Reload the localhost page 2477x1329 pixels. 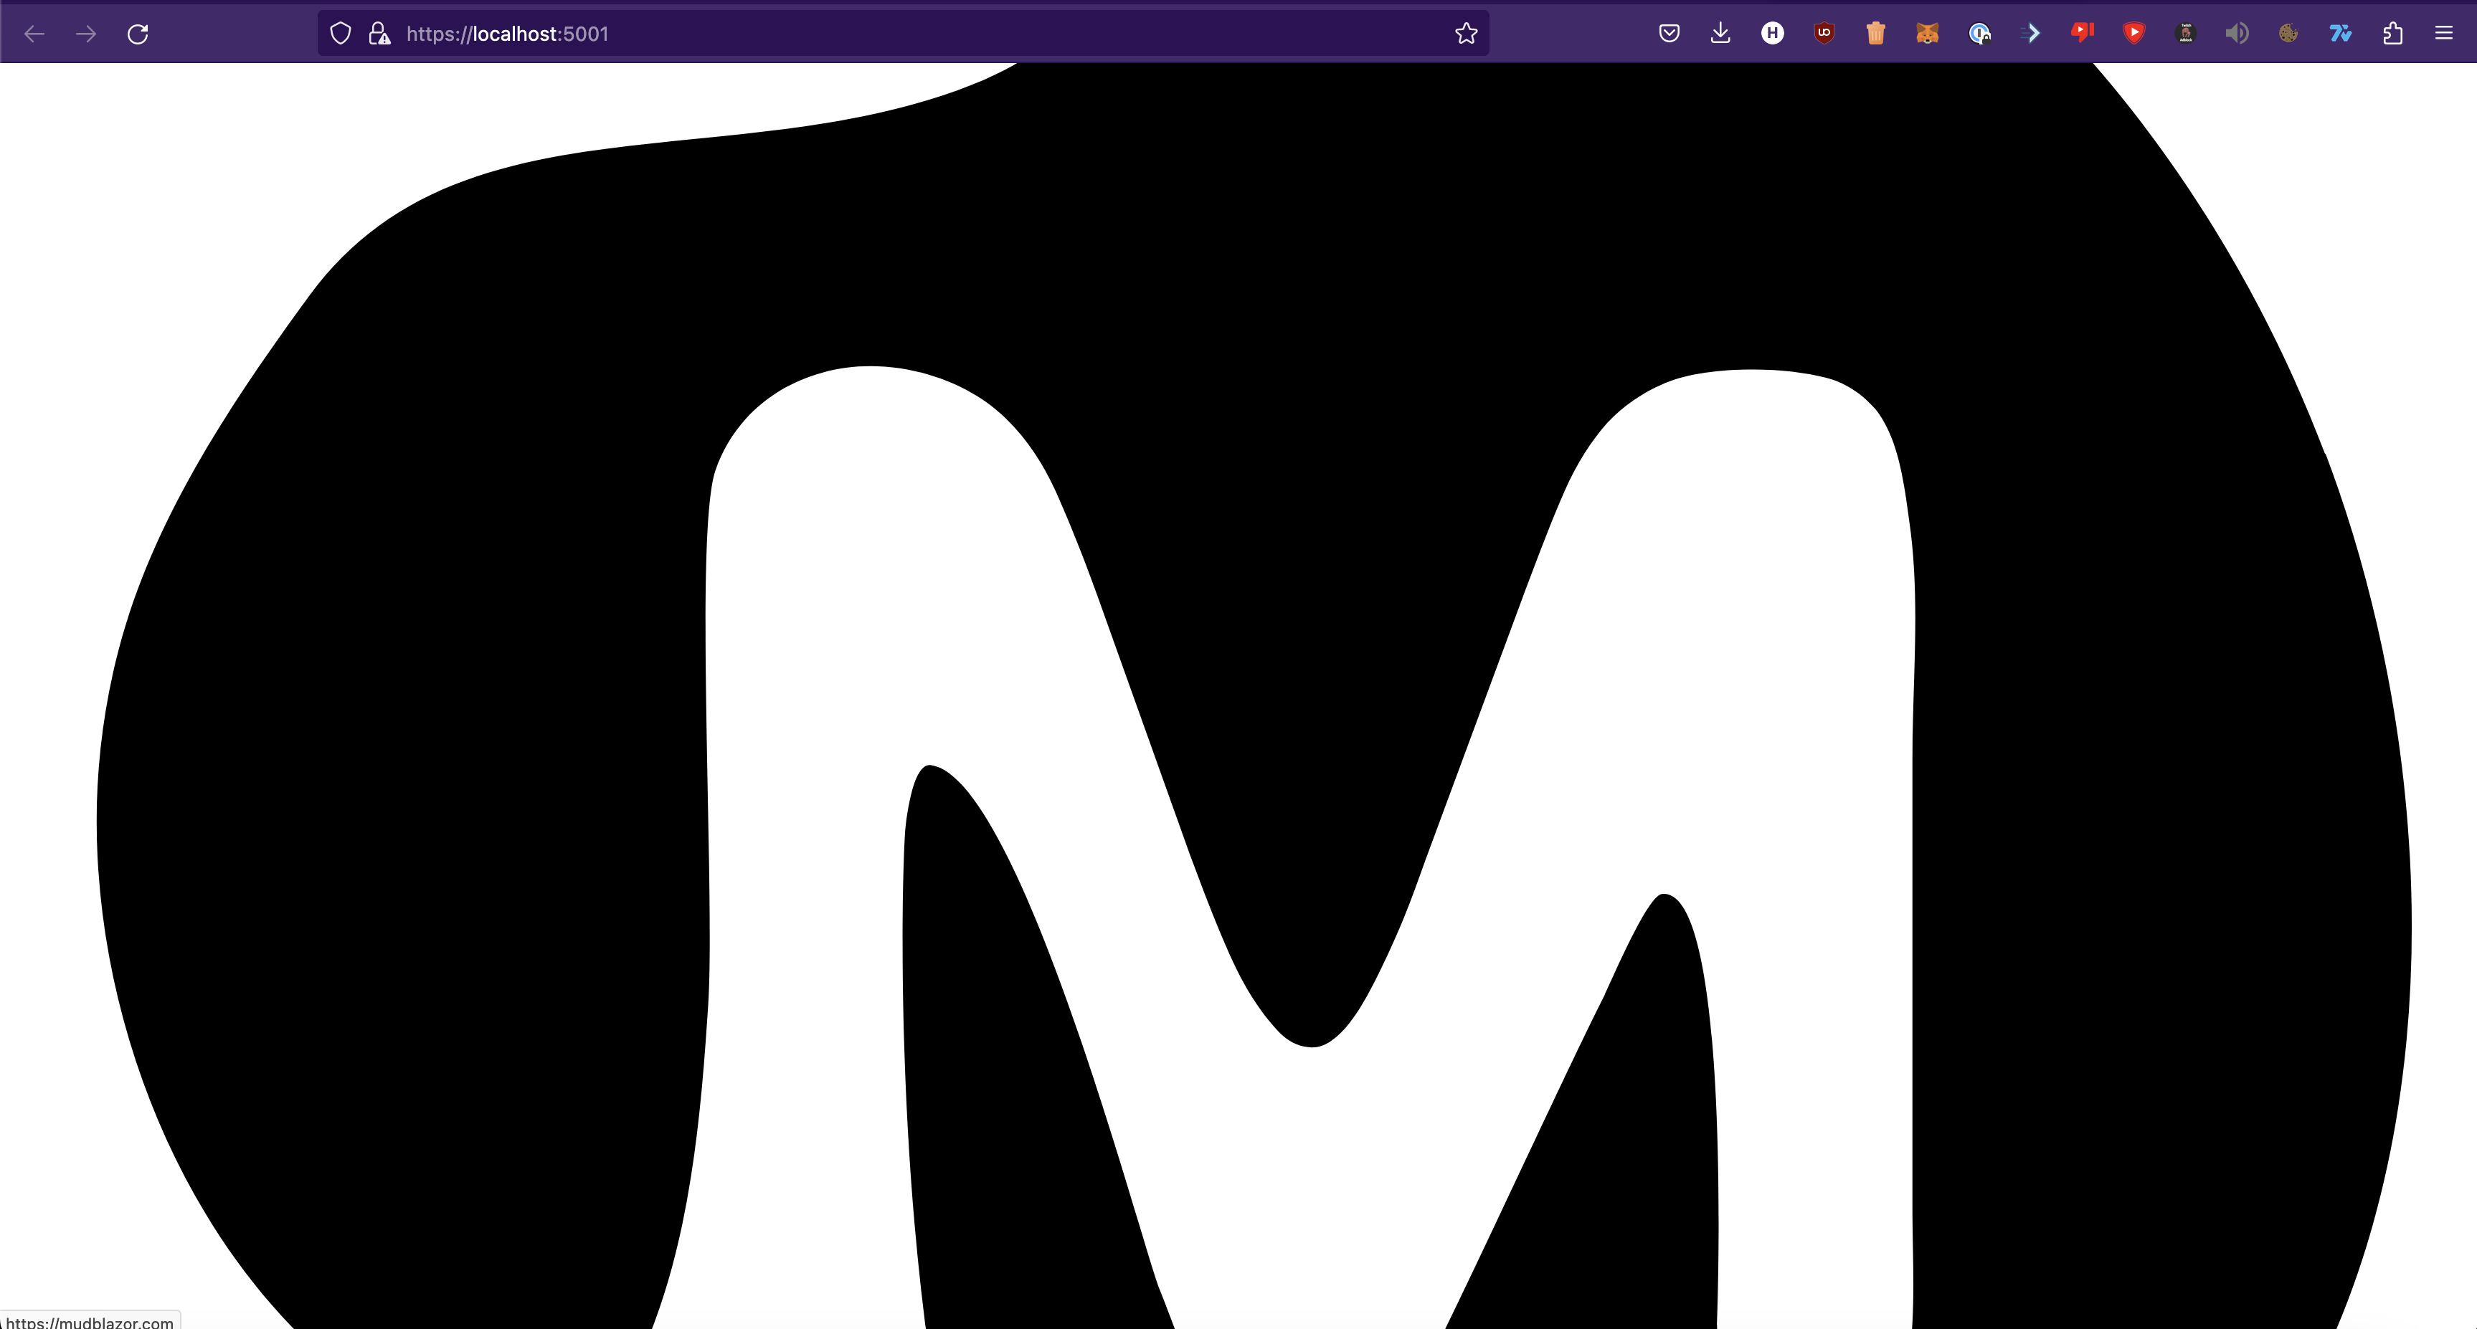pos(138,34)
